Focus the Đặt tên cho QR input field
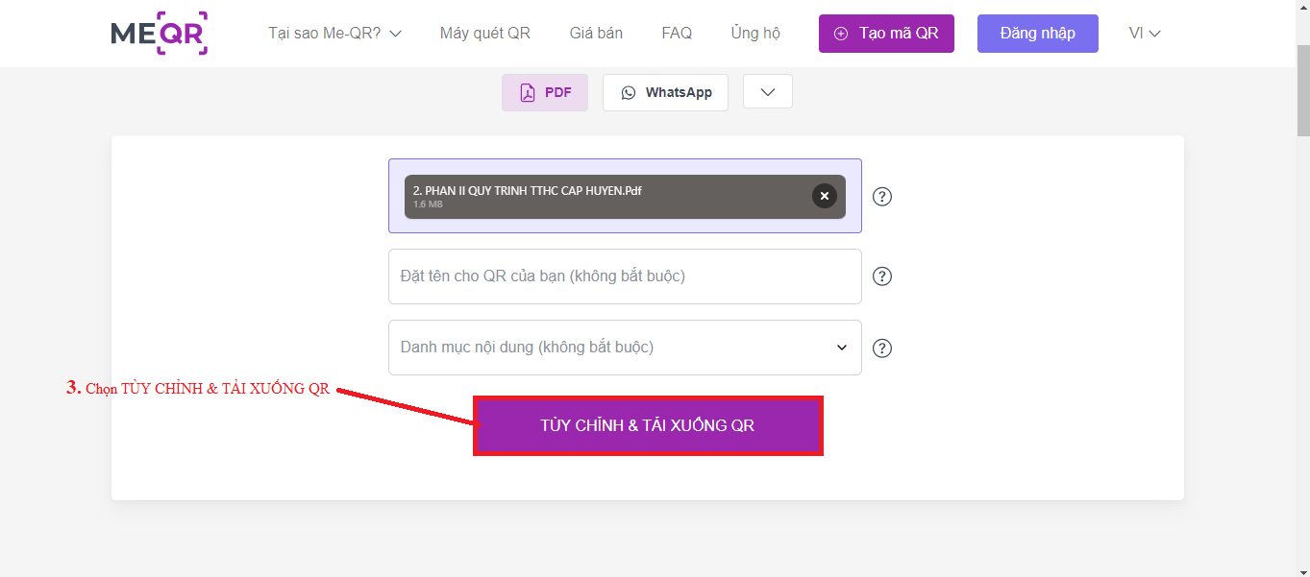Viewport: 1310px width, 577px height. (x=625, y=276)
